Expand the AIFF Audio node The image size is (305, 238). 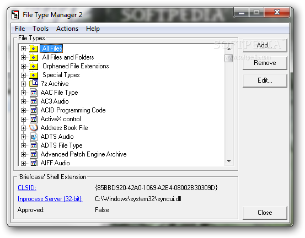(x=23, y=163)
